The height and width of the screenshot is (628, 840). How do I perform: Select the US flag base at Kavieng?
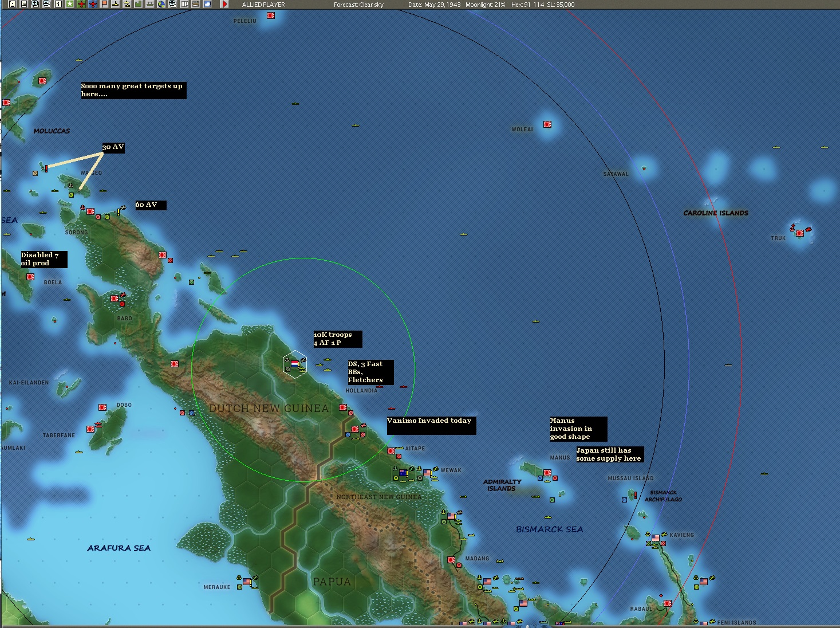[656, 538]
